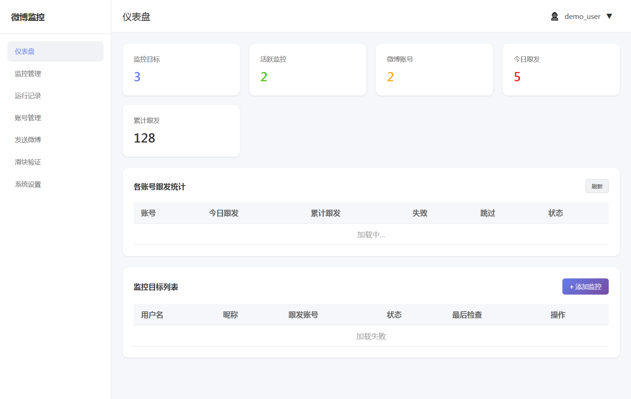Click the + 添加监控 button
This screenshot has width=631, height=399.
585,287
